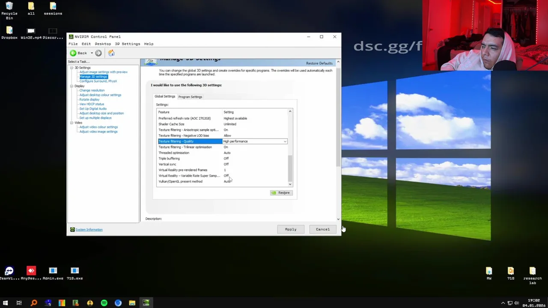Viewport: 548px width, 308px height.
Task: Open the Desktop menu
Action: click(103, 44)
